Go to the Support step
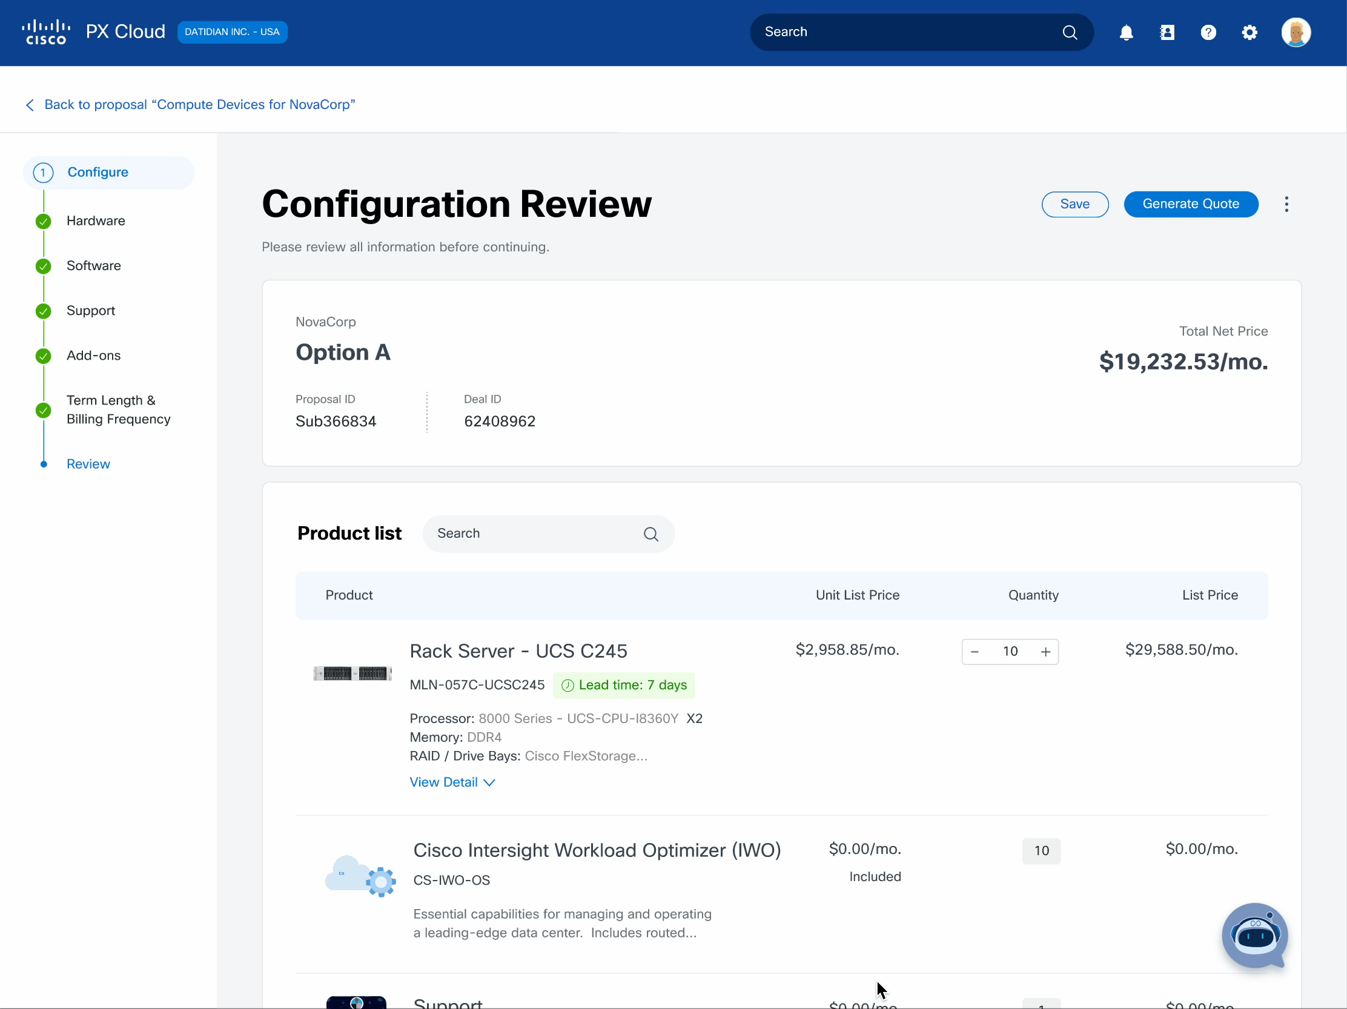This screenshot has width=1347, height=1009. click(91, 311)
